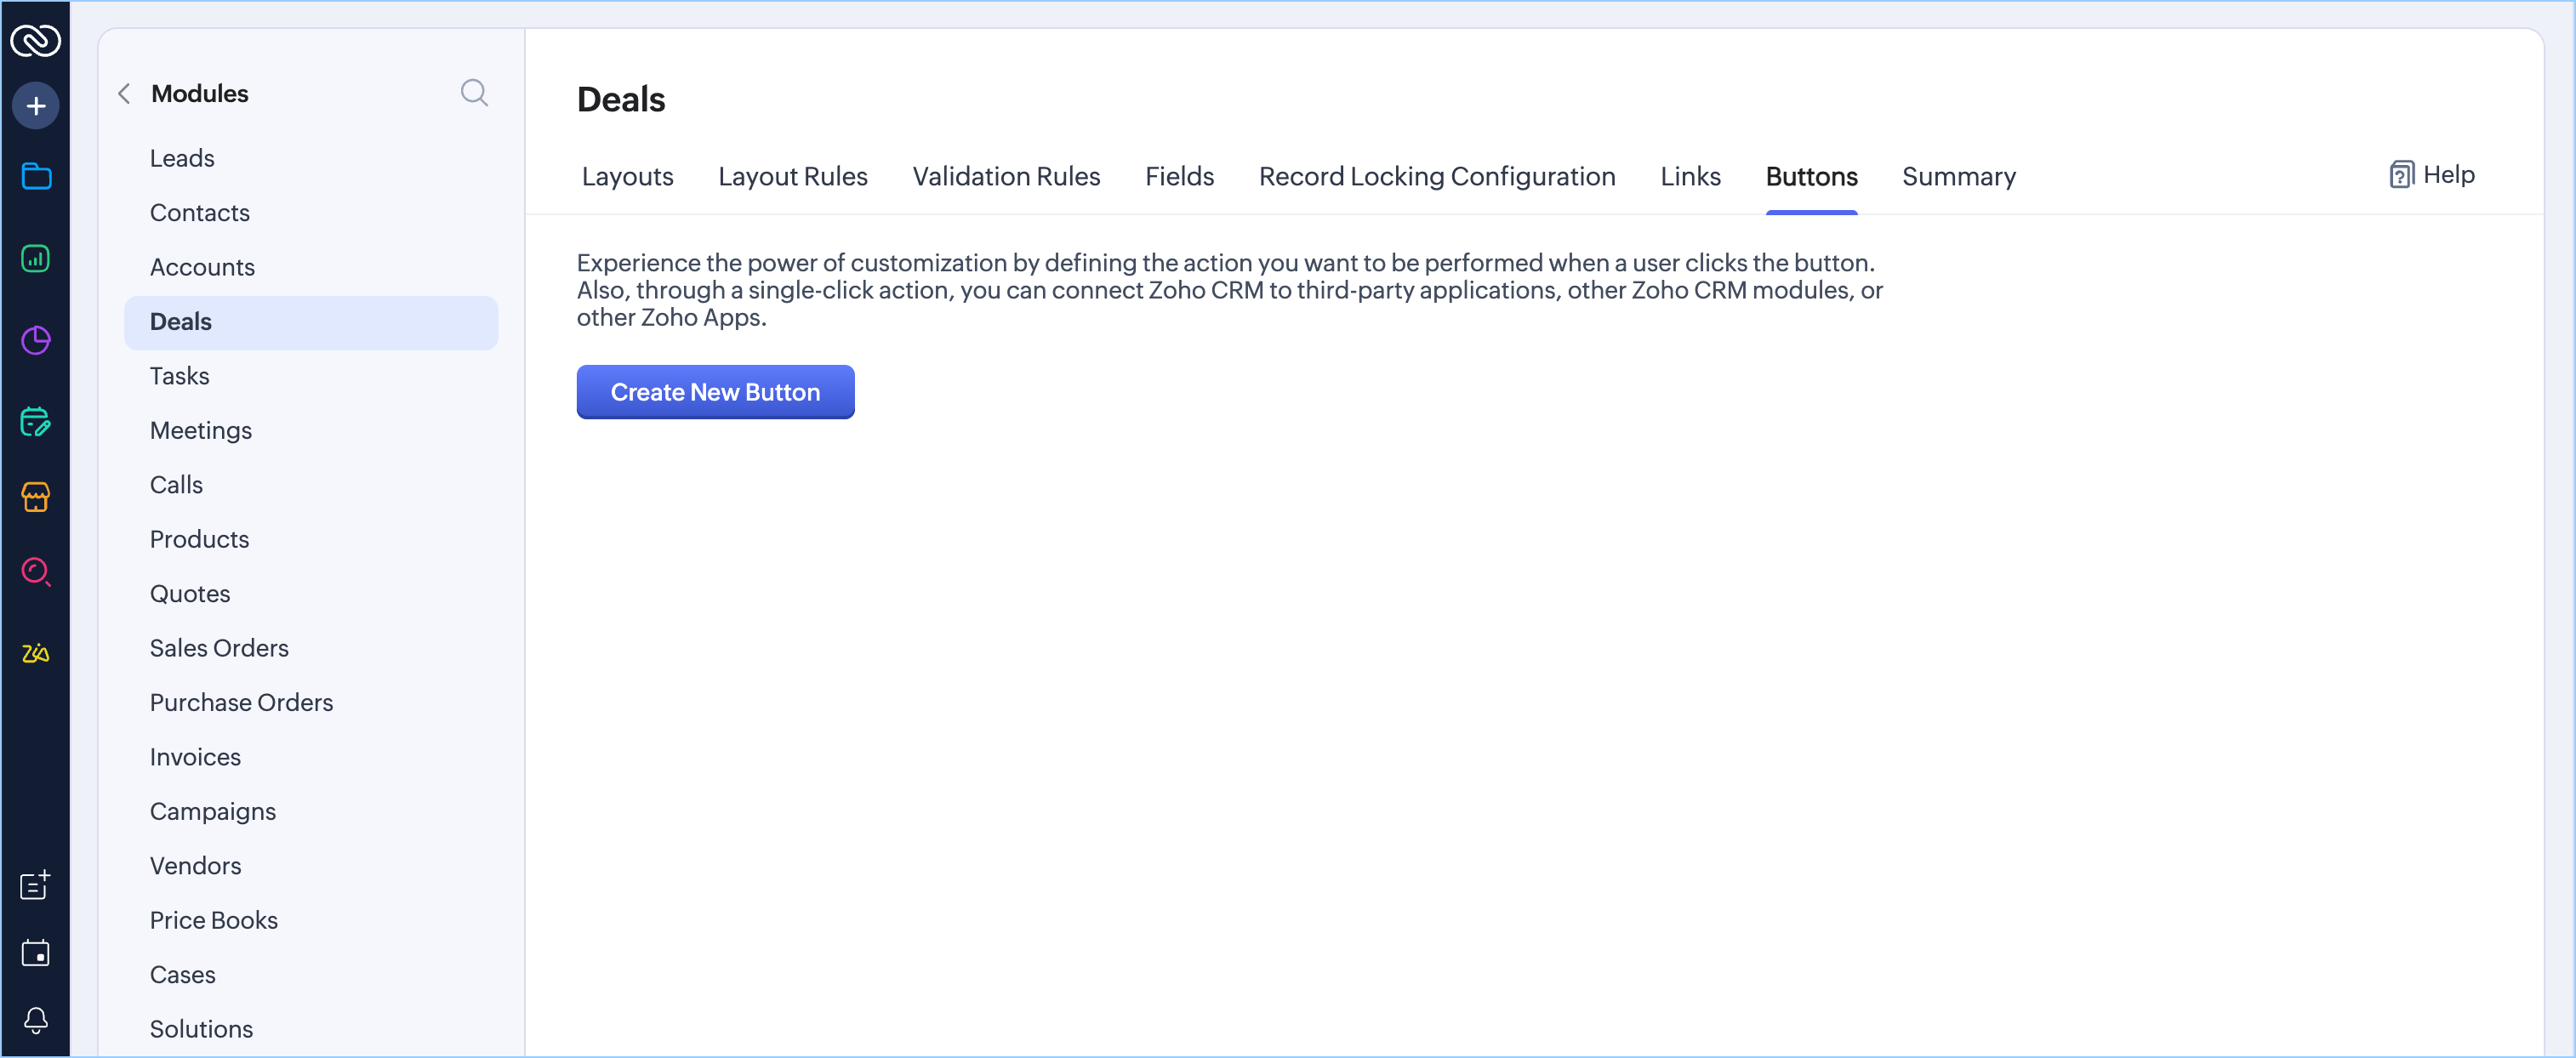Screen dimensions: 2576x1058
Task: Go to Record Locking Configuration tab
Action: click(1436, 177)
